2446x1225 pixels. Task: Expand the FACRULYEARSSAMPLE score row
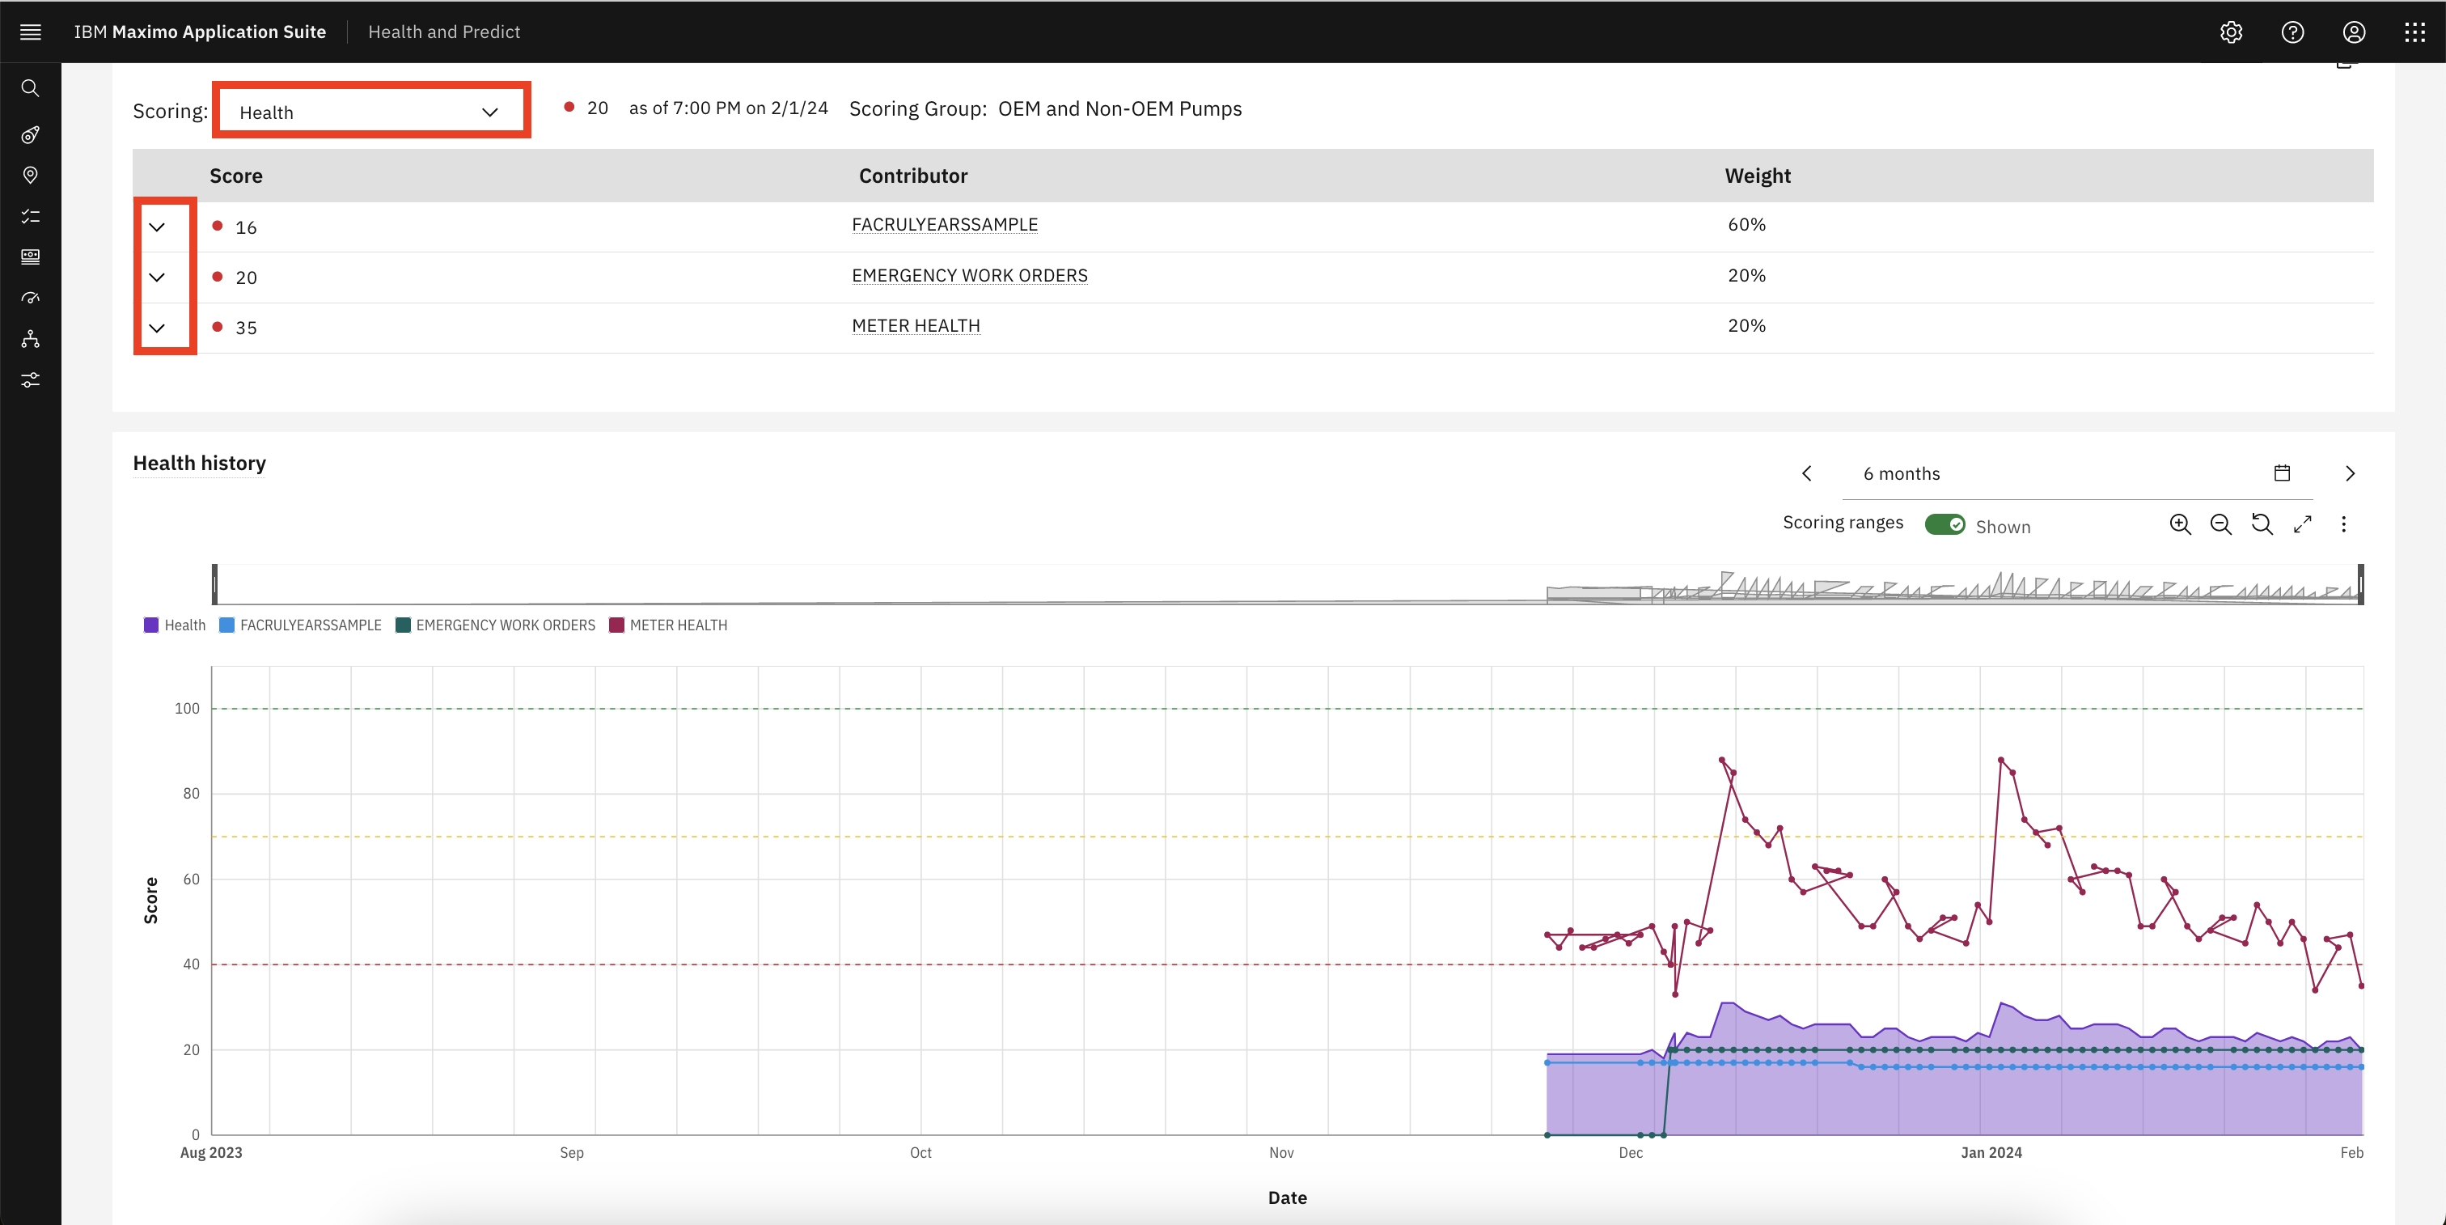click(158, 227)
